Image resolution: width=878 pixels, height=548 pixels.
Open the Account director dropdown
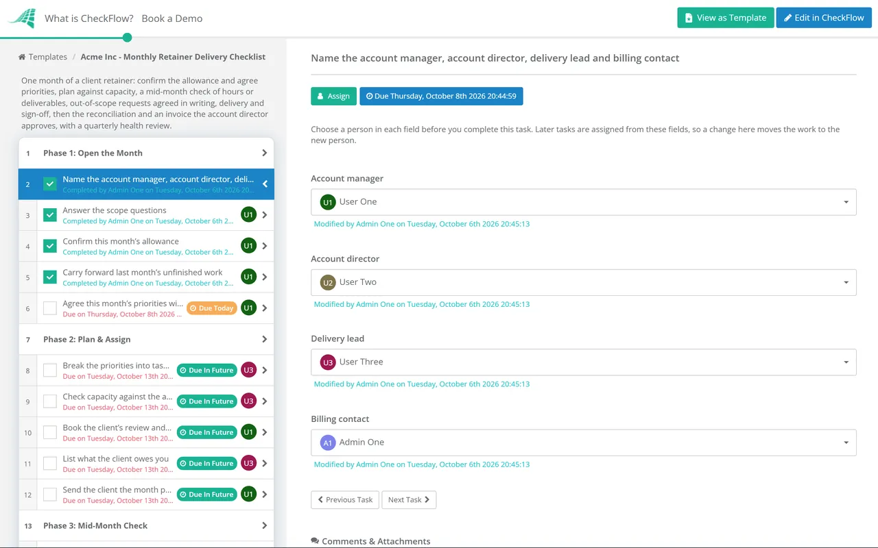point(584,282)
